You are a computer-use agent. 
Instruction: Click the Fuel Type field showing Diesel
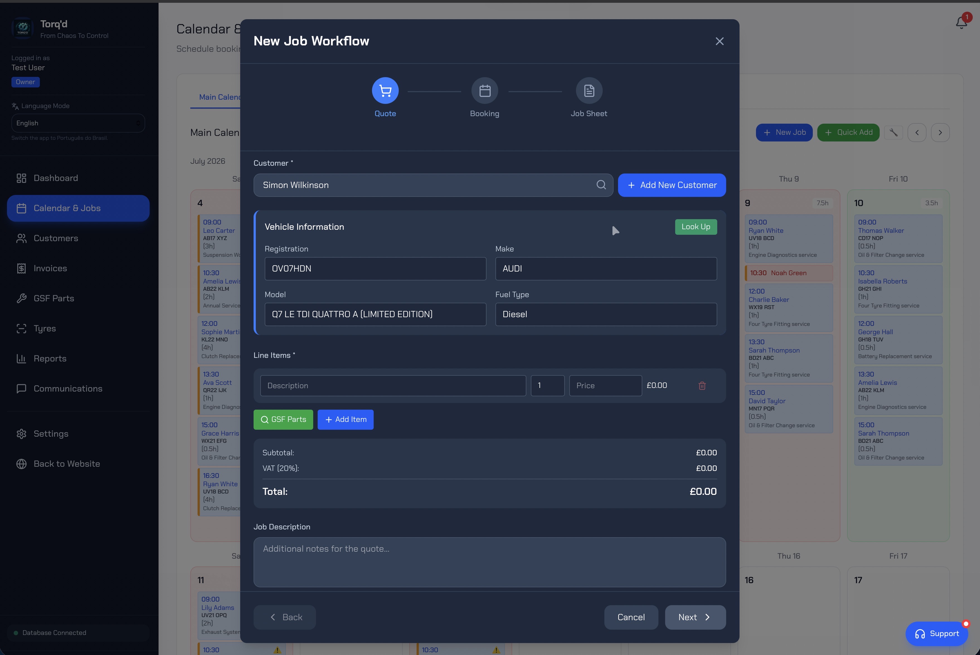pos(606,315)
